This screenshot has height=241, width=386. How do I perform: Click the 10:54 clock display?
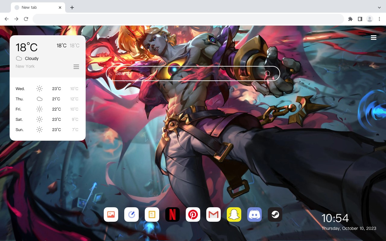click(x=335, y=218)
